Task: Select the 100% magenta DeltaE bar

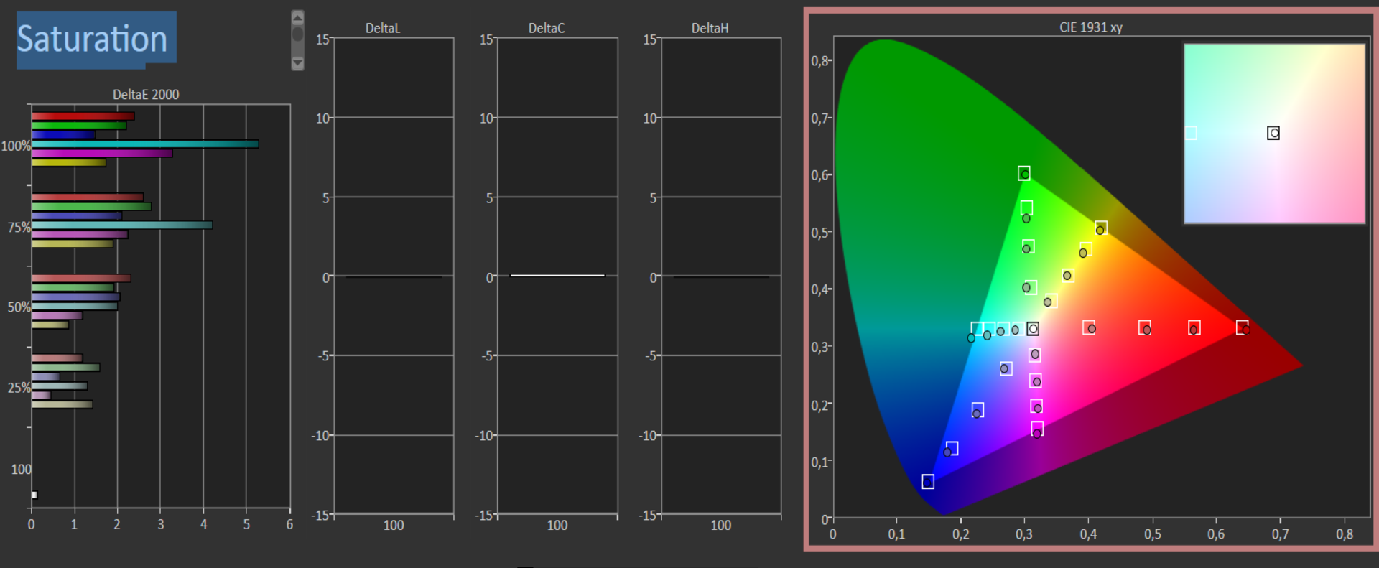Action: click(102, 154)
